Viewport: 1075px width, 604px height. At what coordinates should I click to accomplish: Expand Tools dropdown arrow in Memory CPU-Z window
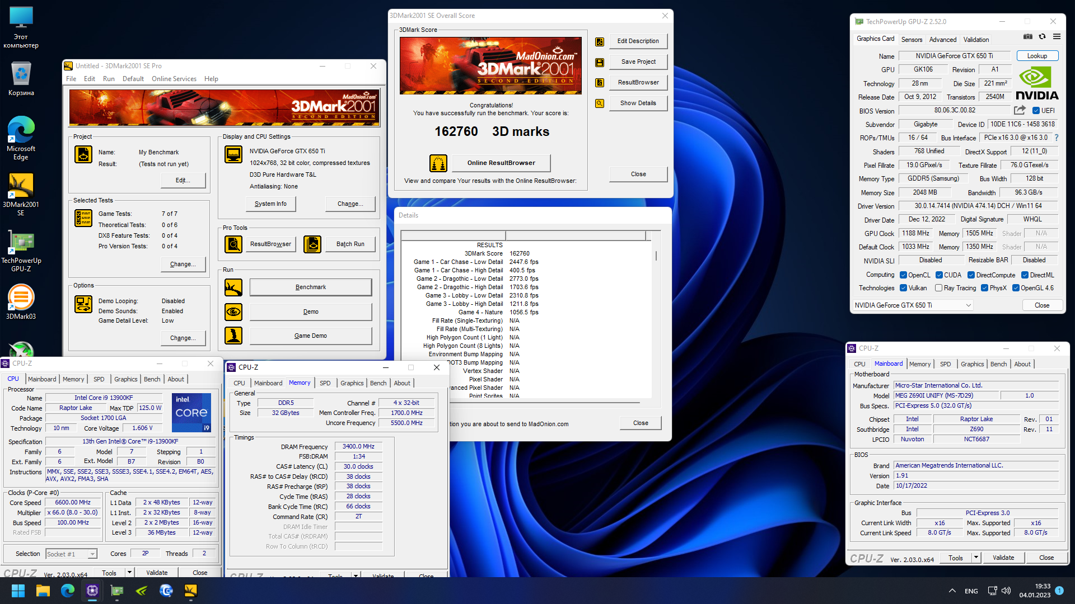coord(356,575)
